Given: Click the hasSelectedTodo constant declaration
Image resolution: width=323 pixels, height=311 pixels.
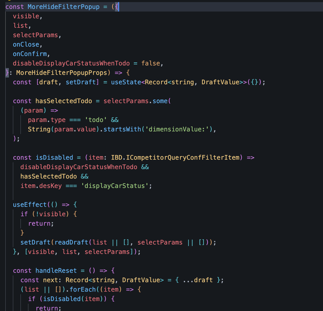Looking at the screenshot, I should tap(63, 101).
